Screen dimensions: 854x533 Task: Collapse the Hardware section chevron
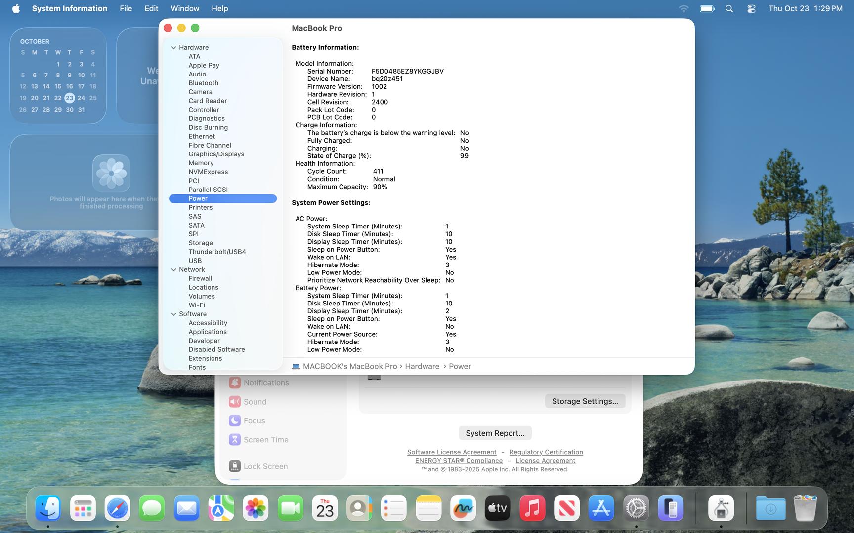tap(173, 48)
